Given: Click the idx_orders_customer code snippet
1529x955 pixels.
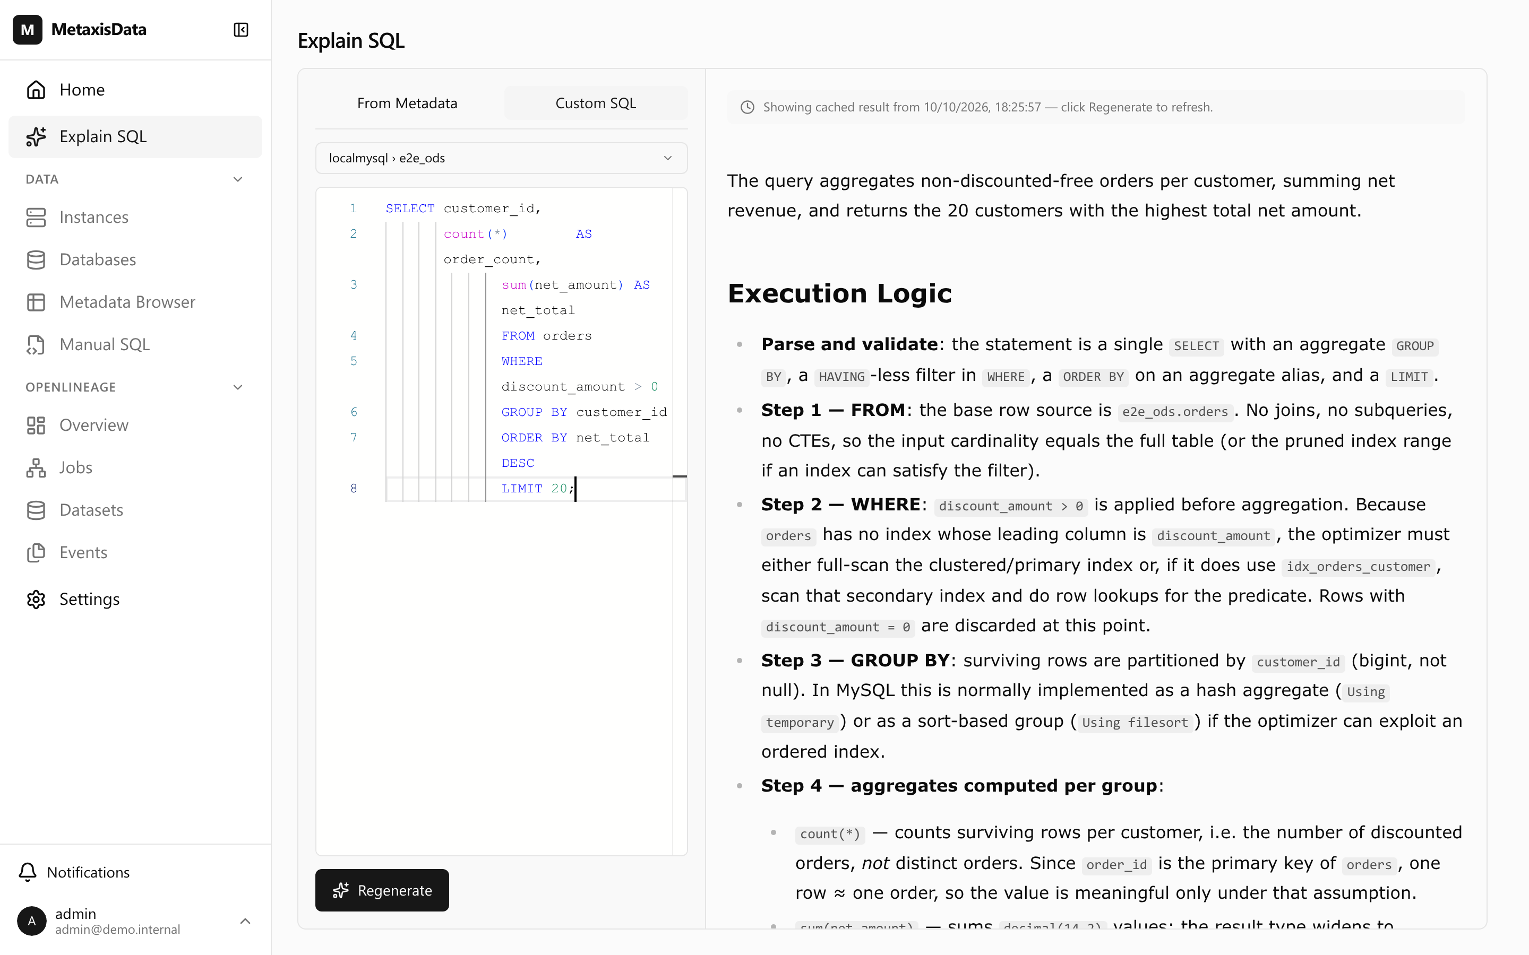Looking at the screenshot, I should pos(1359,567).
